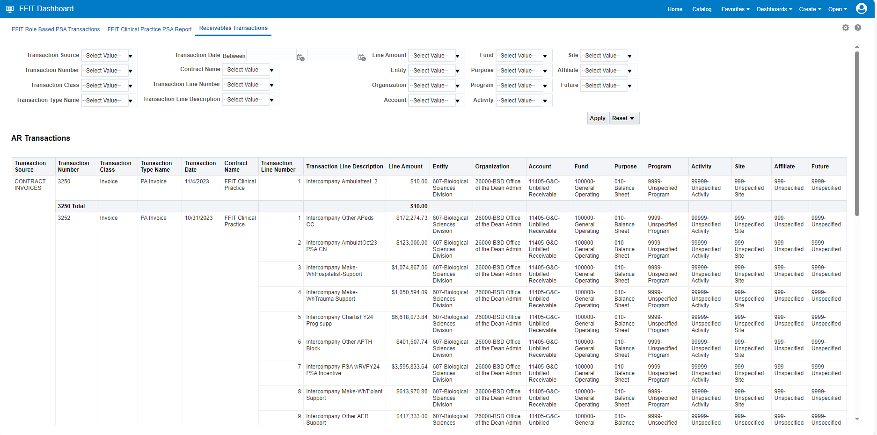Screen dimensions: 877x435
Task: Open the Reset button dropdown
Action: point(624,118)
